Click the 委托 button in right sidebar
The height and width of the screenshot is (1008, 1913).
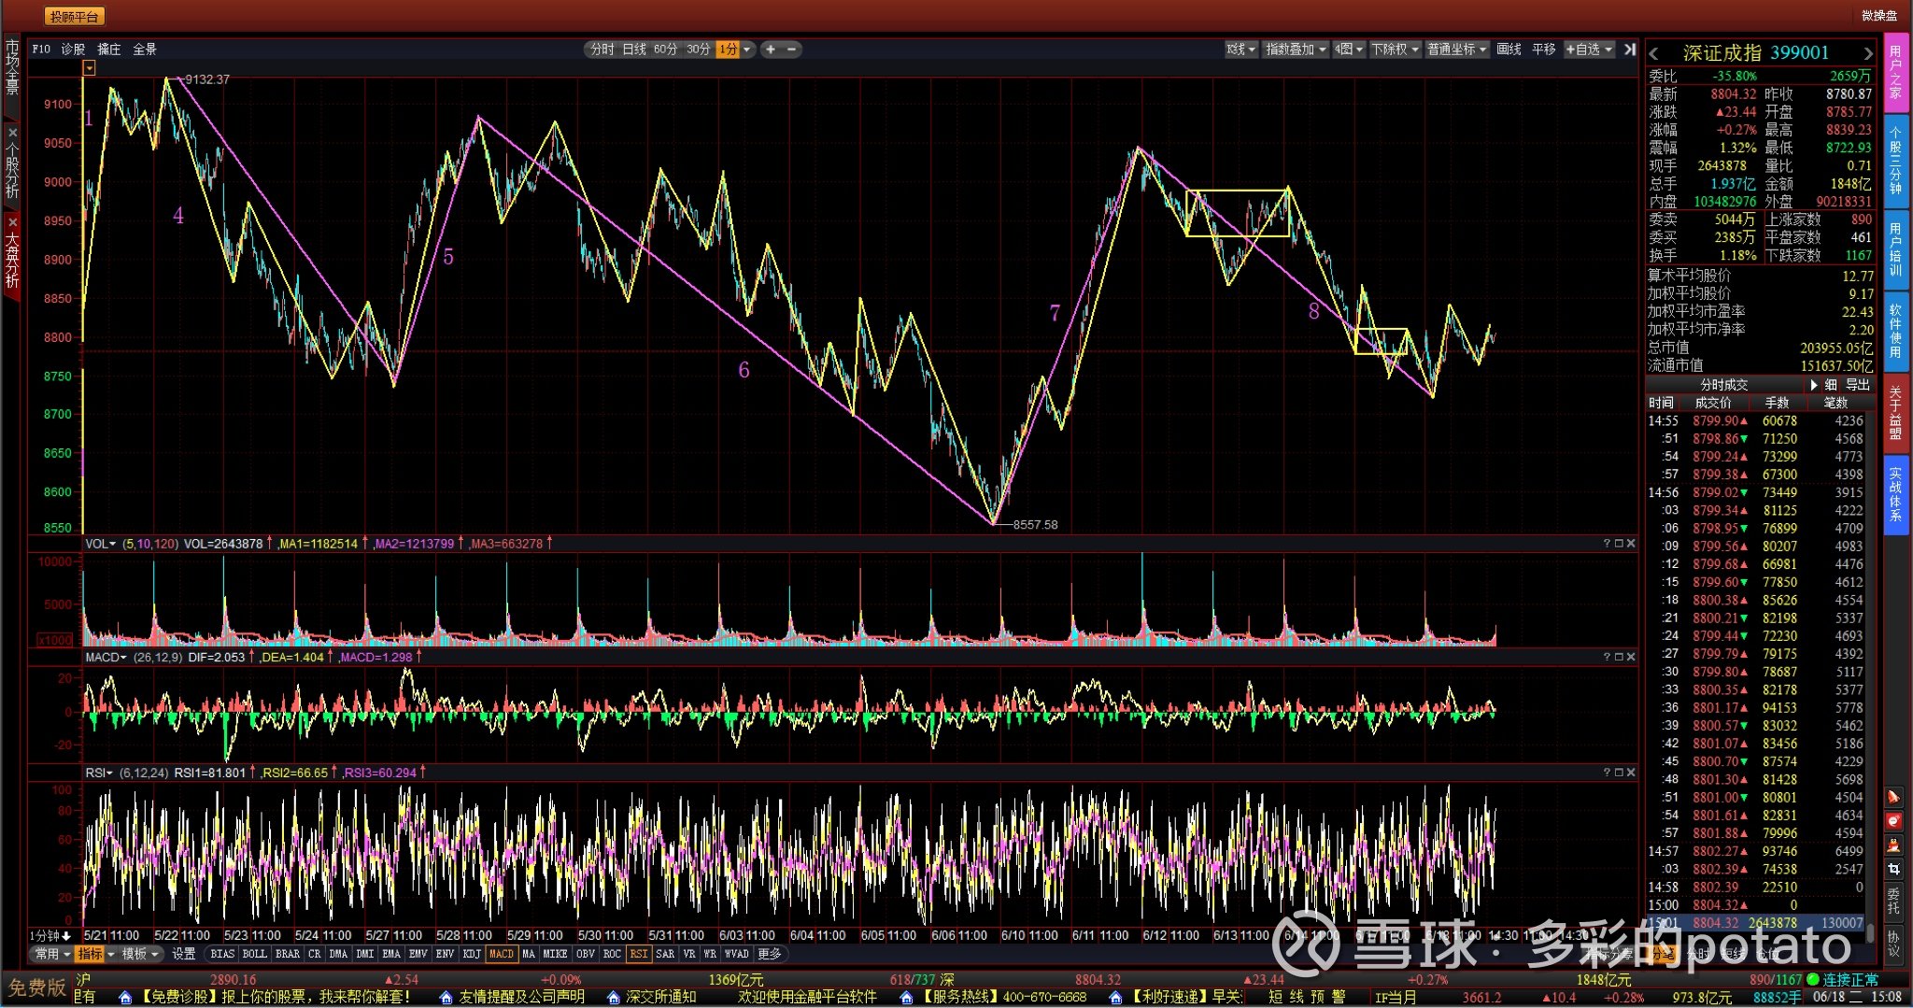(x=1893, y=902)
